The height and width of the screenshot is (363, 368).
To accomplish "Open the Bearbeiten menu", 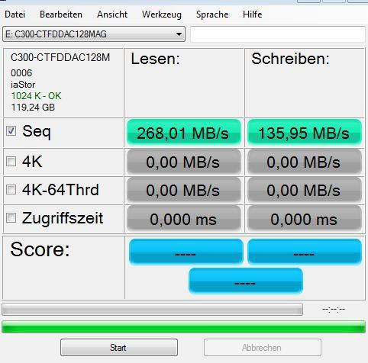I will (61, 14).
